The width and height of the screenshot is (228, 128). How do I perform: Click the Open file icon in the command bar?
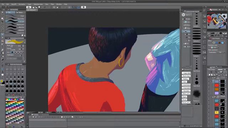[x=36, y=7]
